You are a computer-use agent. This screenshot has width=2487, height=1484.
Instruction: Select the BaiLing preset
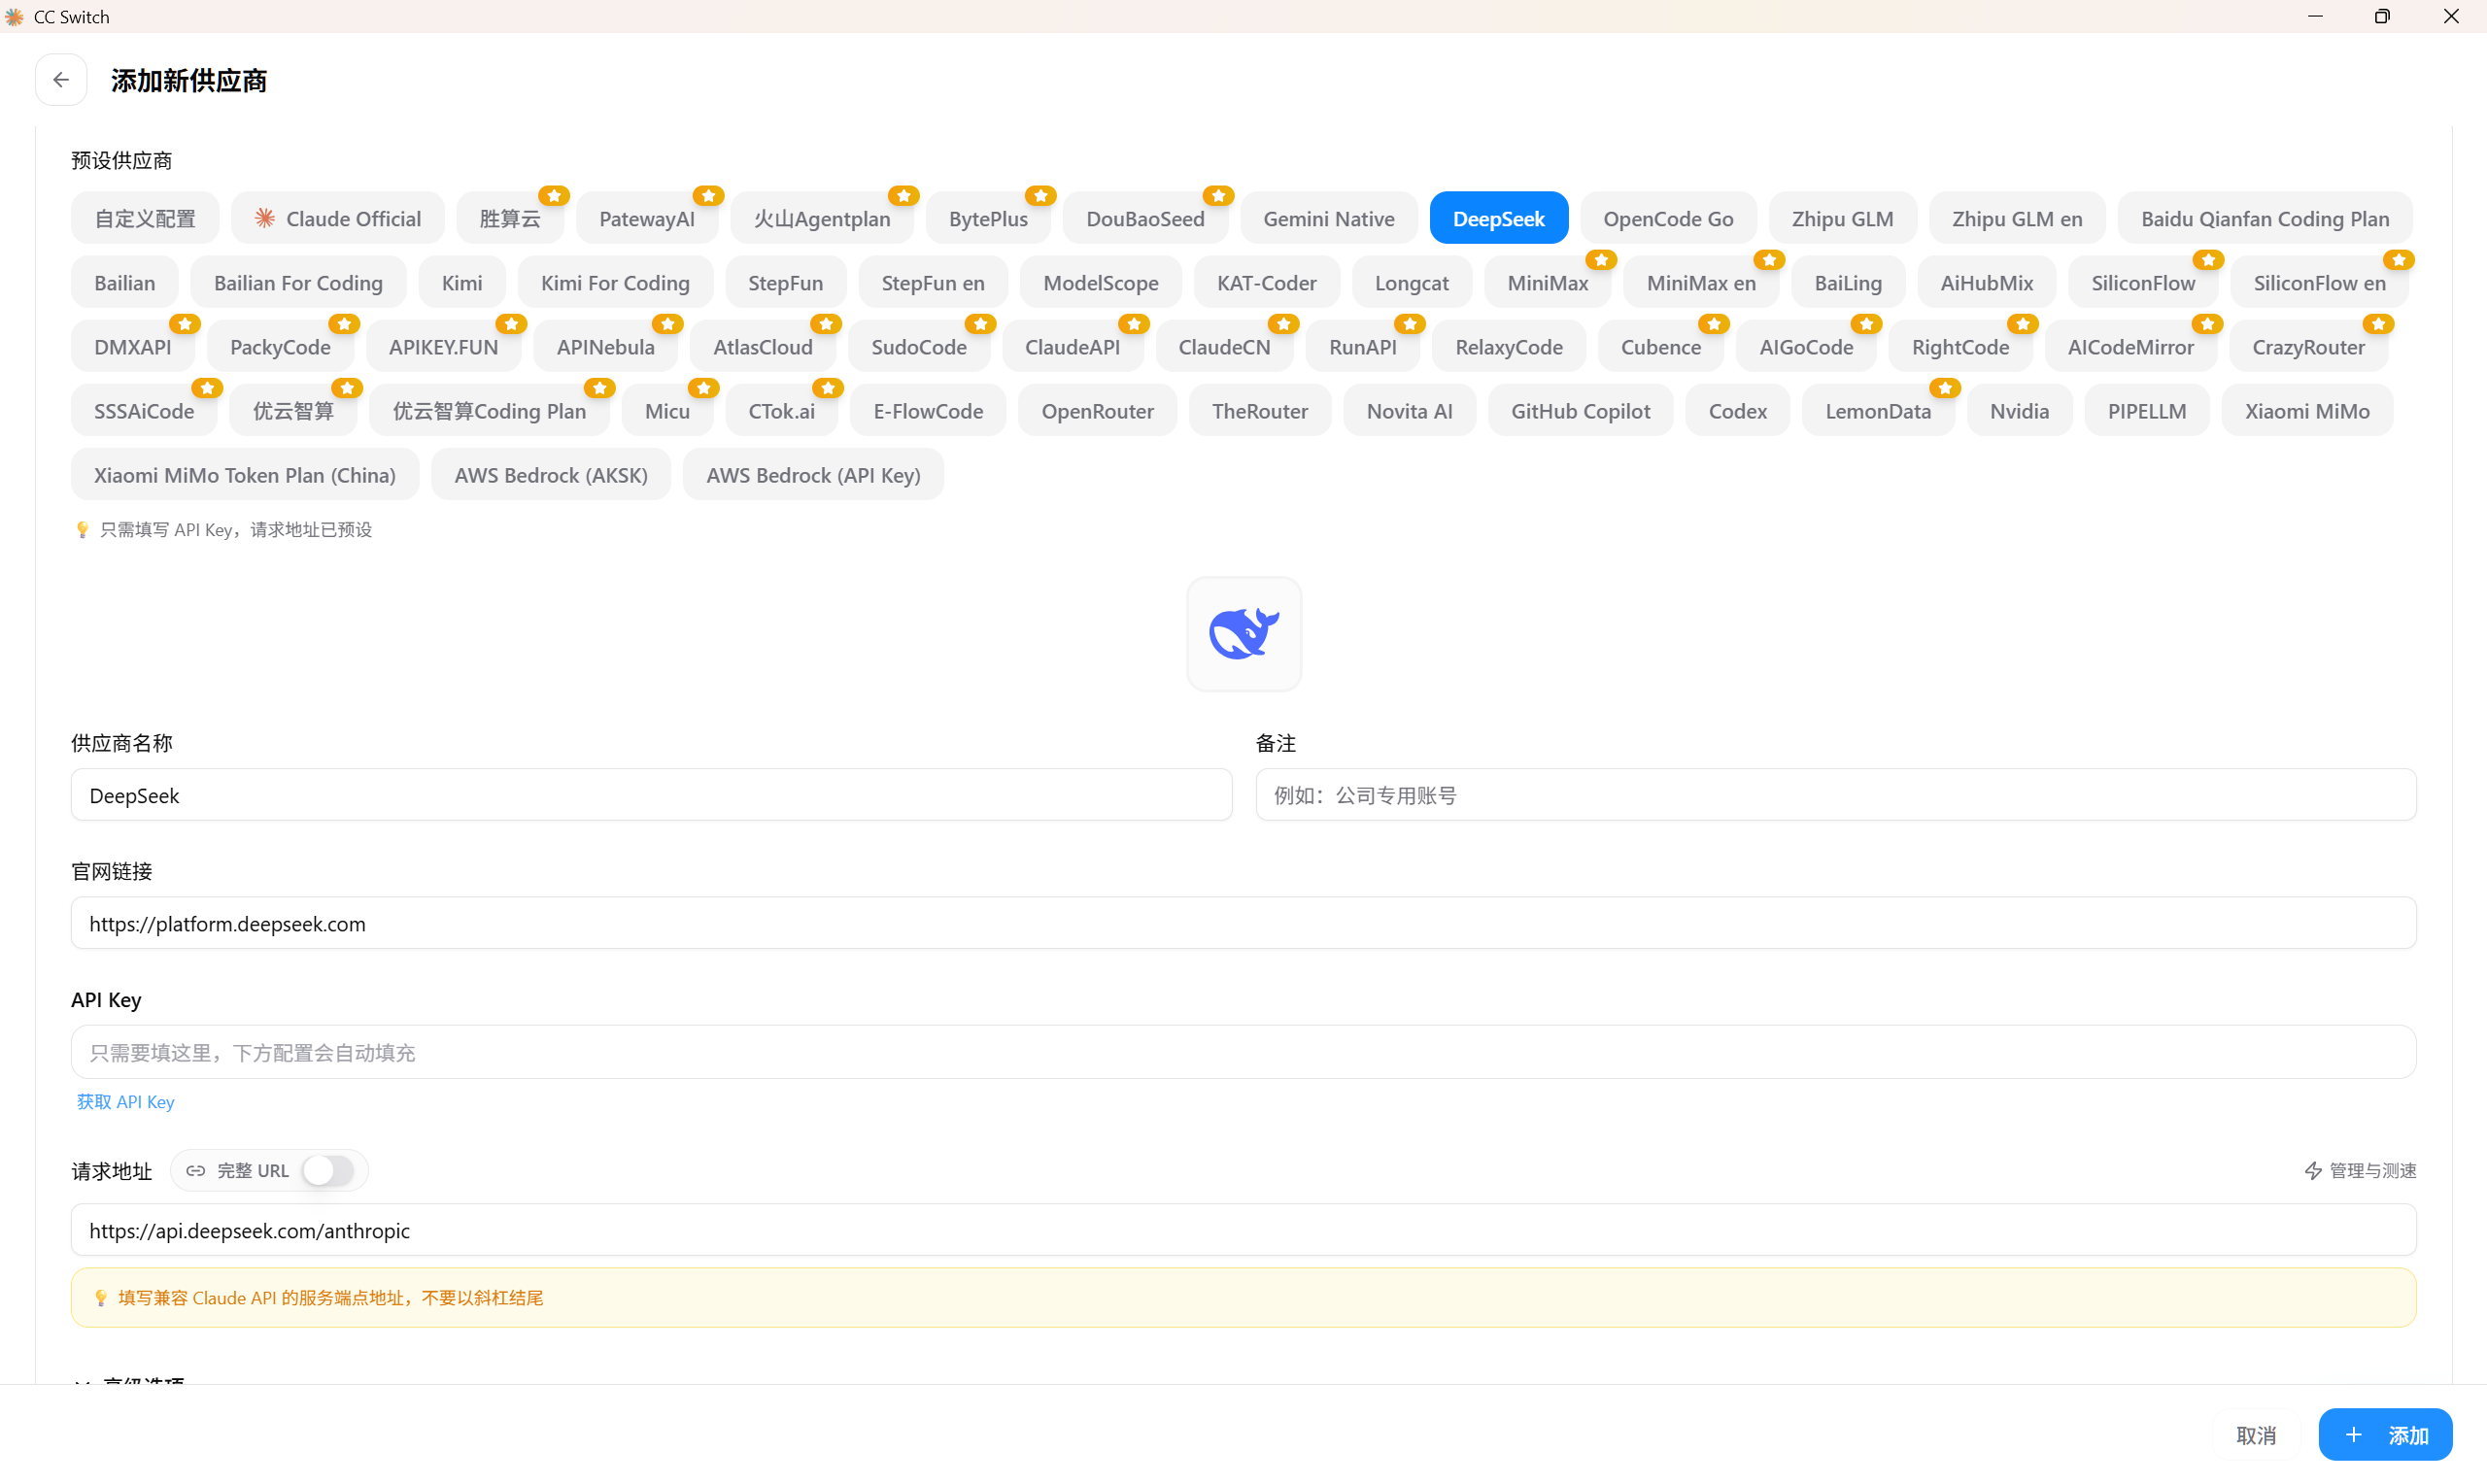pos(1848,282)
